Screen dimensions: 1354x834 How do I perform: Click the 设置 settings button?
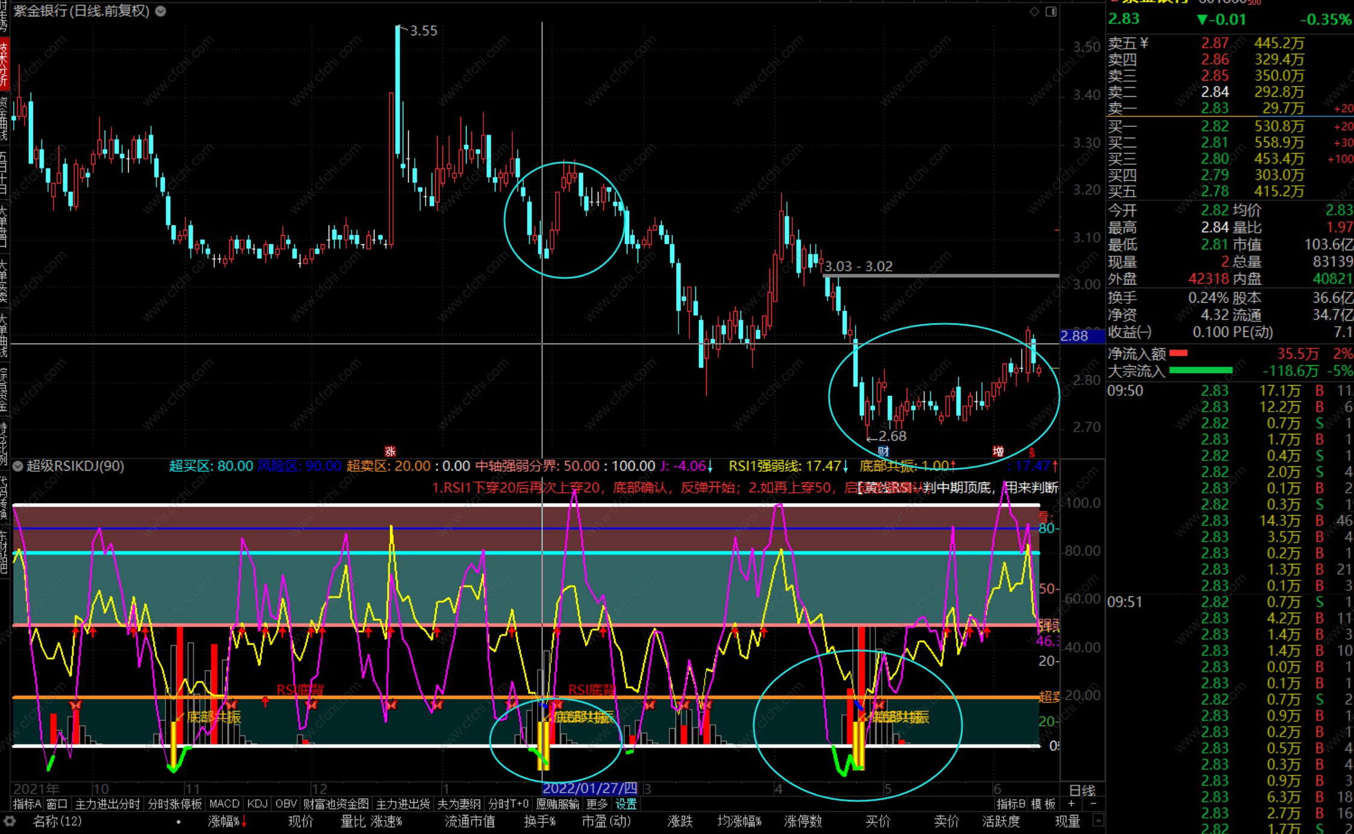(x=626, y=804)
